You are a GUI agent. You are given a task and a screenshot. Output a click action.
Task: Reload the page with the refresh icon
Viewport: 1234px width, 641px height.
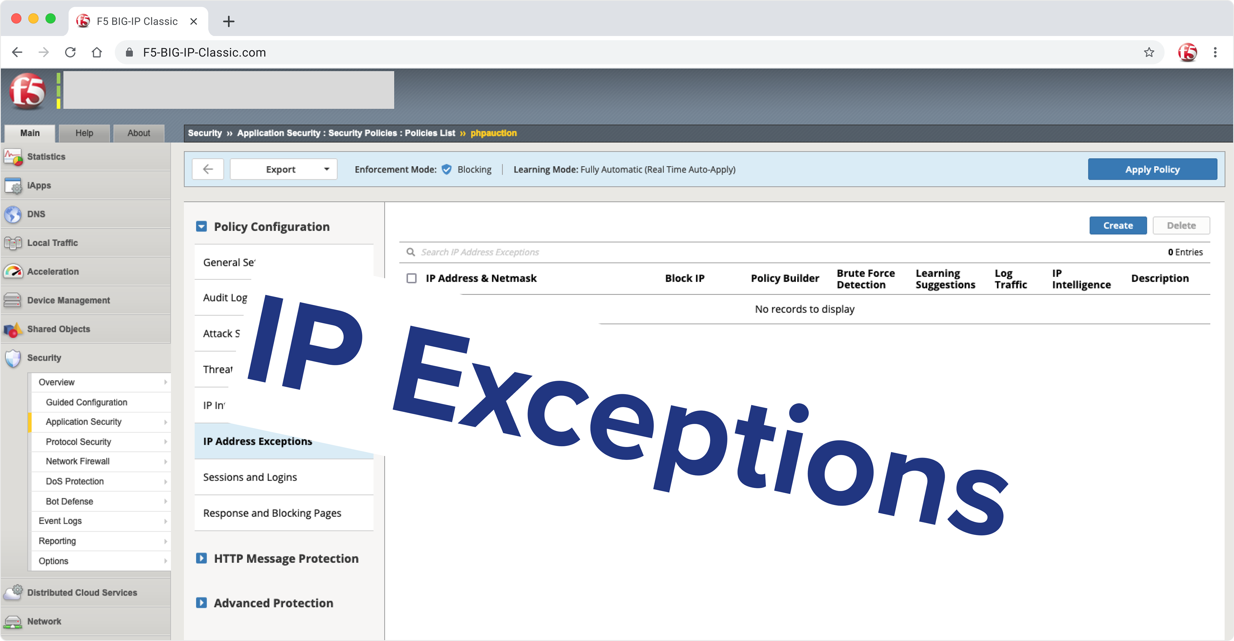[x=70, y=52]
